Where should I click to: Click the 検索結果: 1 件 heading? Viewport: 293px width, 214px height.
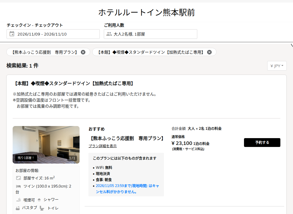[22, 66]
